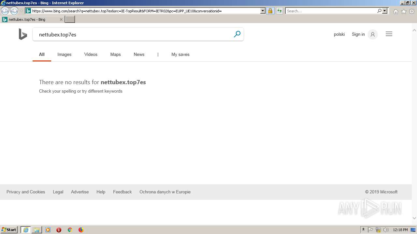417x234 pixels.
Task: Open Ochrona danych w Europie link
Action: [165, 192]
